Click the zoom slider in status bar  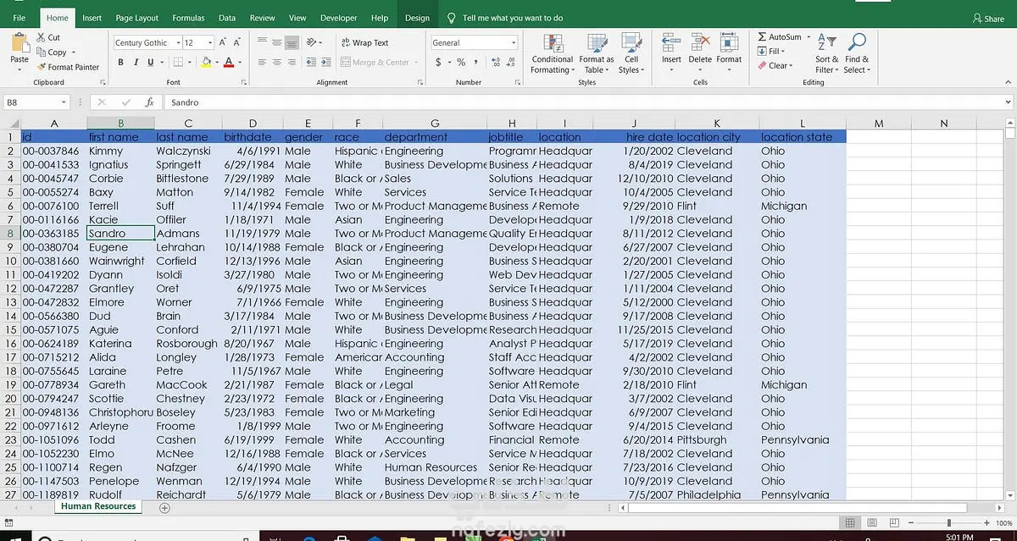[x=948, y=523]
